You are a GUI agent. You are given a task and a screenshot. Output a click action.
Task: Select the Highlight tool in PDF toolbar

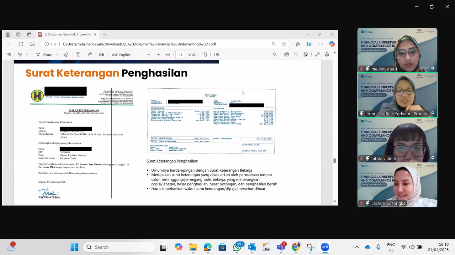[20, 55]
